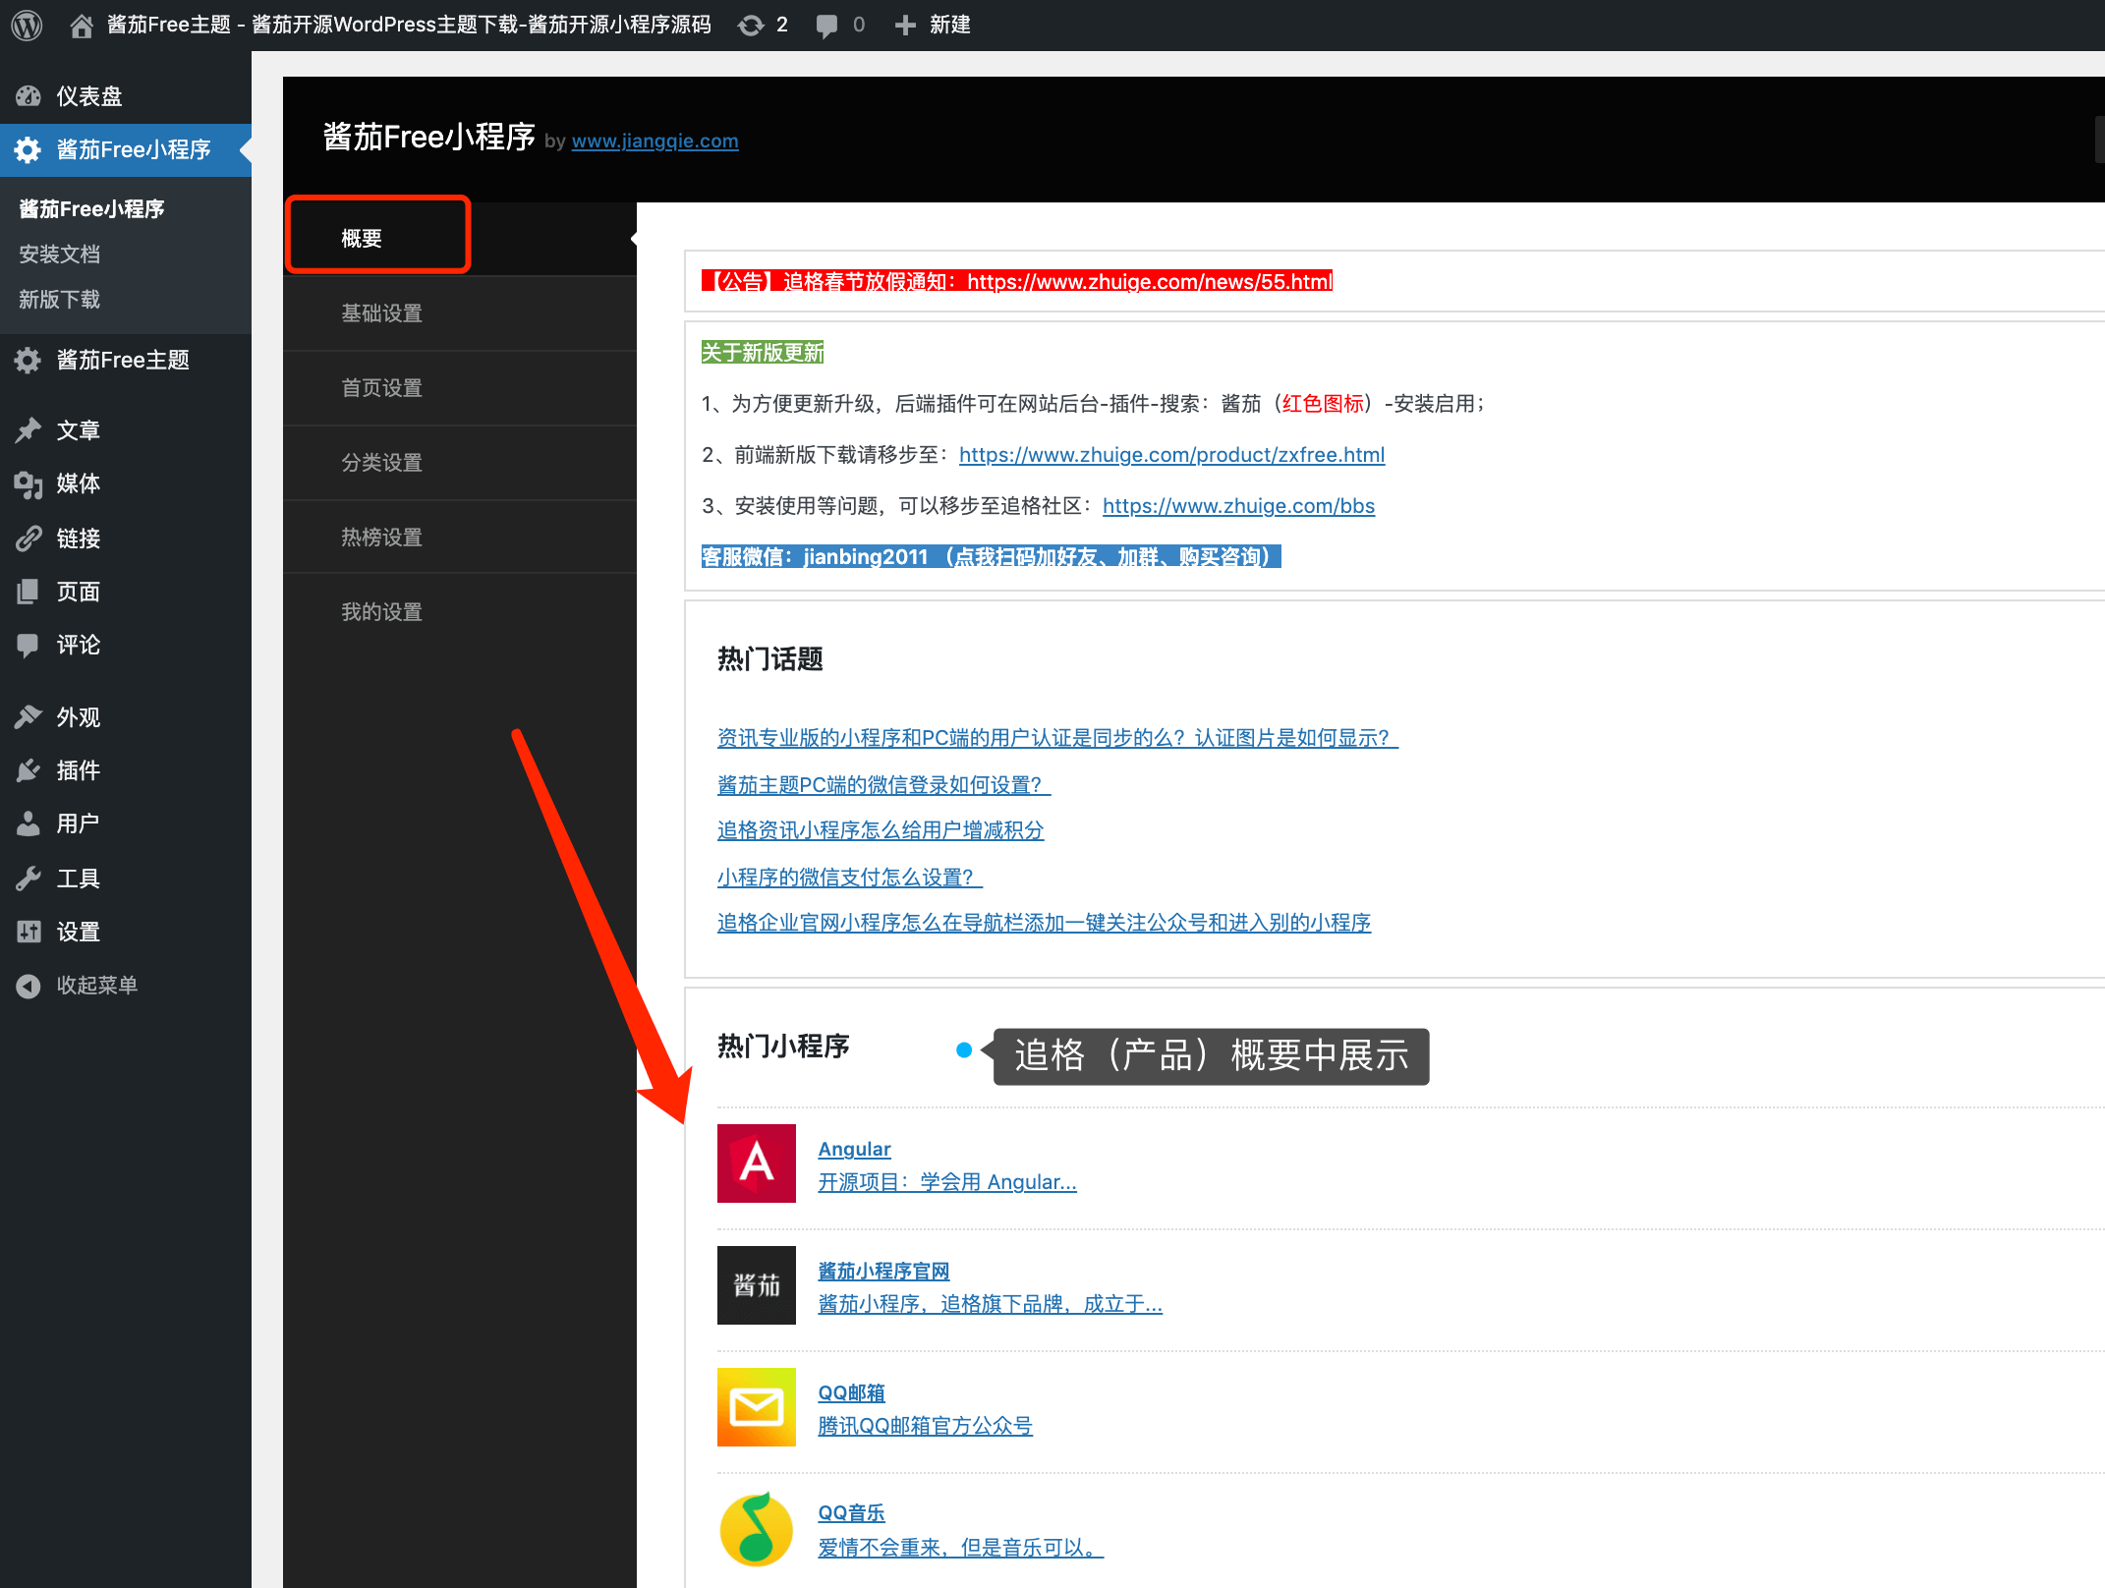Screen dimensions: 2105x1588
Task: Open the zxfree.html product download link
Action: pos(1172,455)
